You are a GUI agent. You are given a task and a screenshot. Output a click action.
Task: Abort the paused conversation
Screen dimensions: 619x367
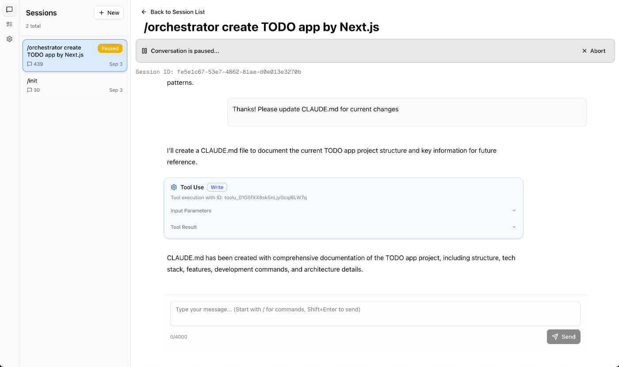pyautogui.click(x=594, y=51)
